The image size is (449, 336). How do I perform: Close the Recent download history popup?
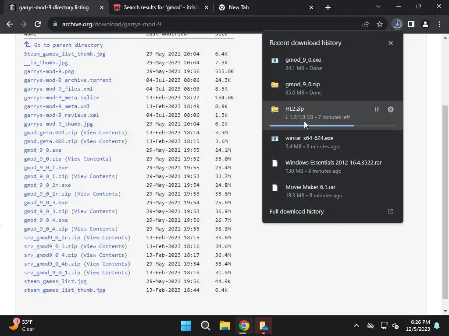[x=391, y=43]
